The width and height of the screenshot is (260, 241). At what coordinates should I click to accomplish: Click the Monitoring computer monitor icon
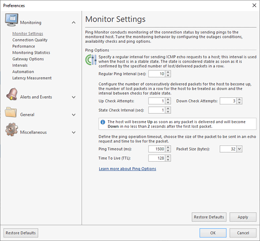(x=11, y=20)
